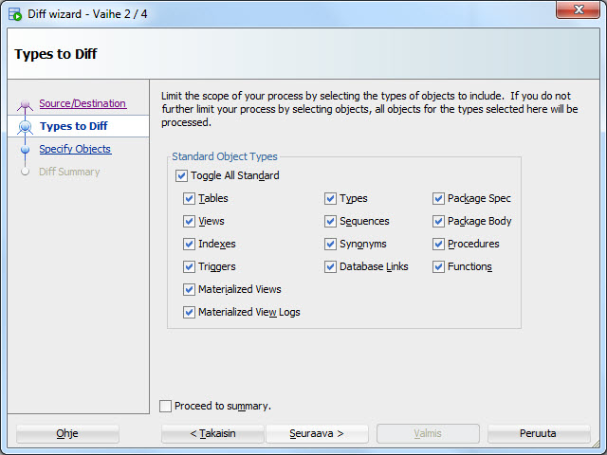Uncheck the Procedures checkbox
Viewport: 607px width, 455px height.
(438, 245)
